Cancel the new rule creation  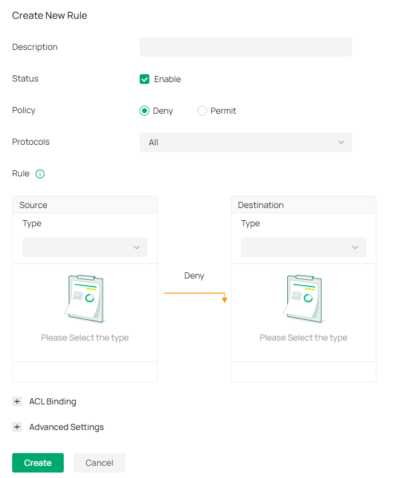coord(100,463)
